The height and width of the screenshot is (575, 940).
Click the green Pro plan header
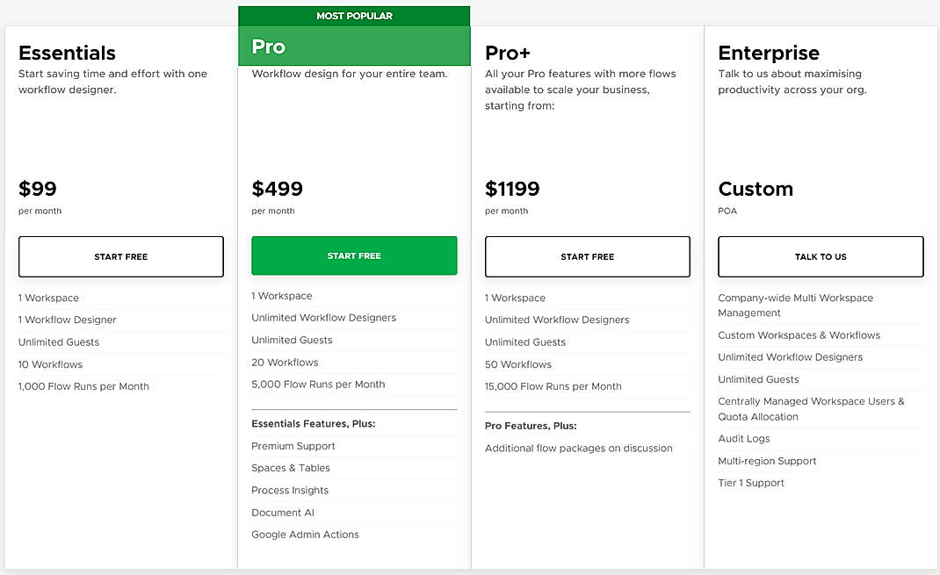click(354, 47)
